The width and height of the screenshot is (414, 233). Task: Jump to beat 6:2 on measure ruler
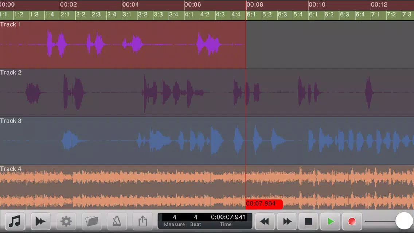click(329, 15)
